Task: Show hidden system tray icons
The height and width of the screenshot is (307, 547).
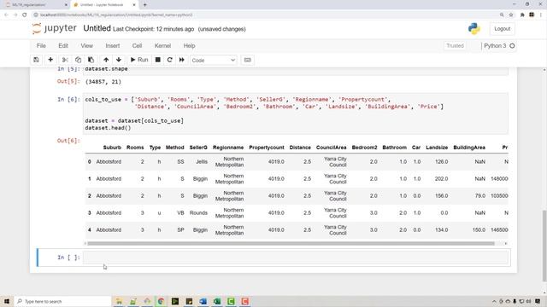Action: (494, 301)
